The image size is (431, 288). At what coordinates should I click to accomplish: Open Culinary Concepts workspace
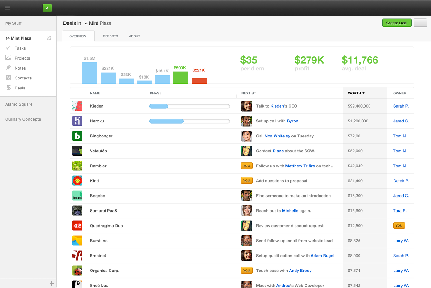pos(23,119)
